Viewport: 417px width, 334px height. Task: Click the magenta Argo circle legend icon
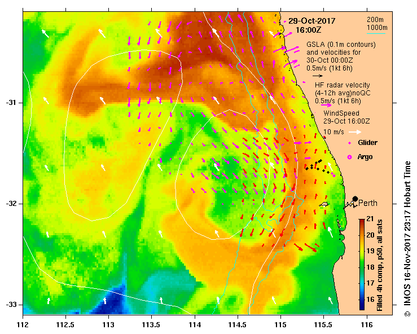(x=349, y=157)
